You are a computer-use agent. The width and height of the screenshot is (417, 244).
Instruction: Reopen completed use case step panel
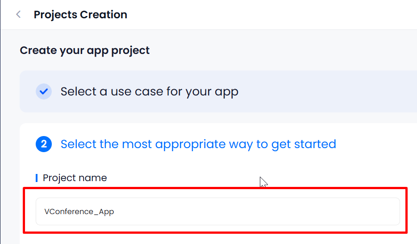pos(218,91)
